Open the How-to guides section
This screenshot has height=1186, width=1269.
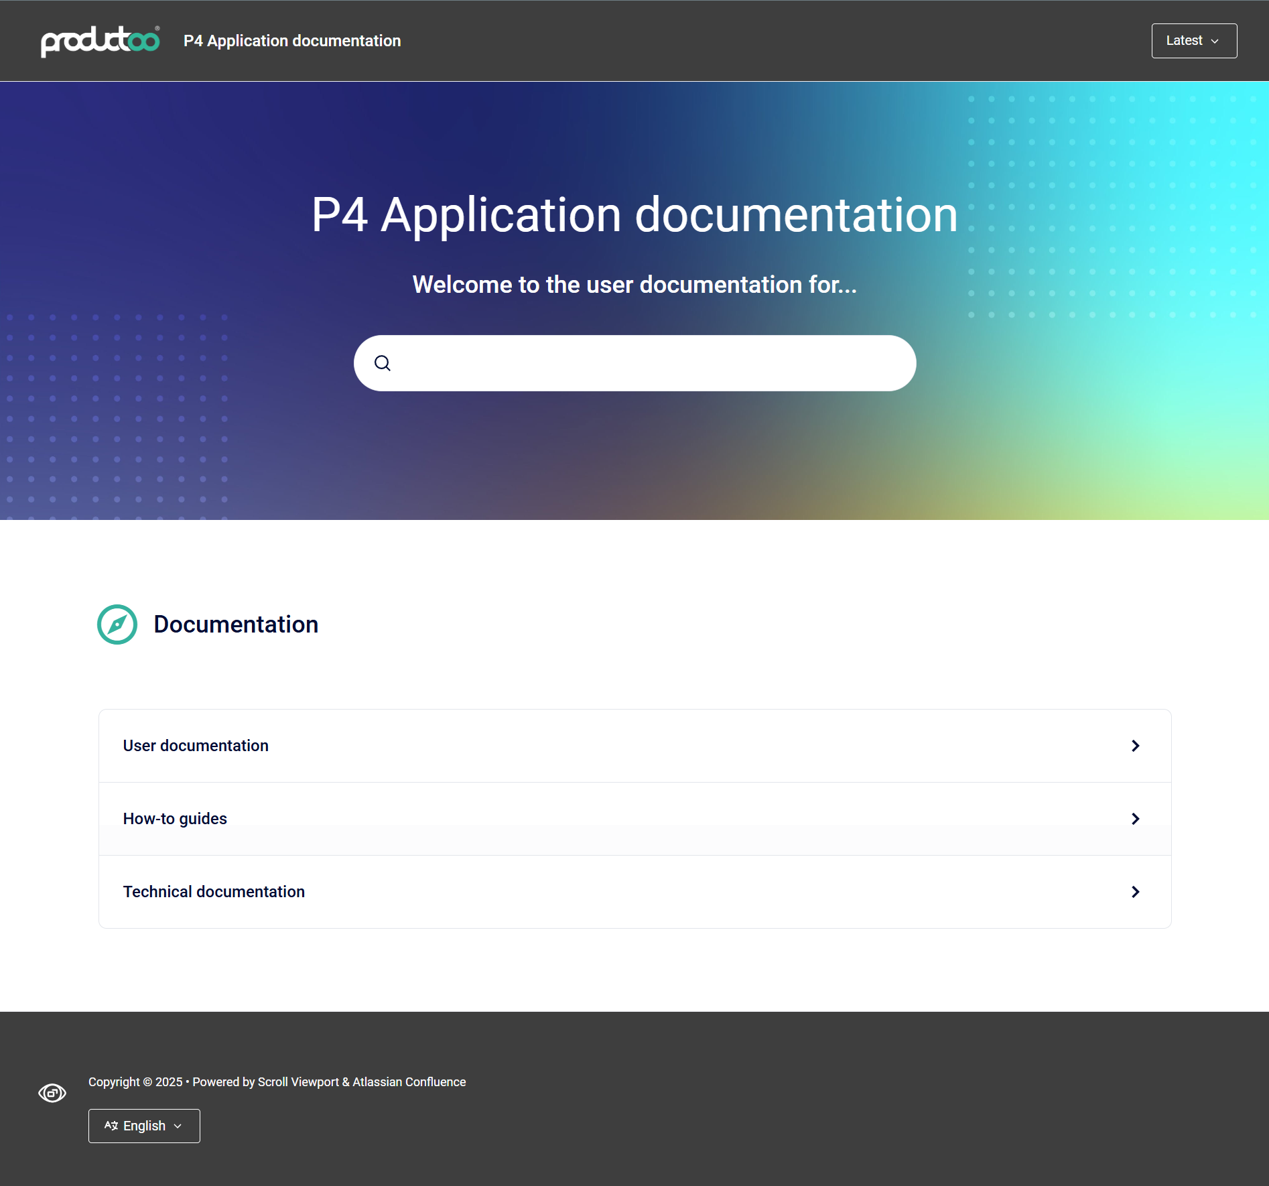pos(175,819)
